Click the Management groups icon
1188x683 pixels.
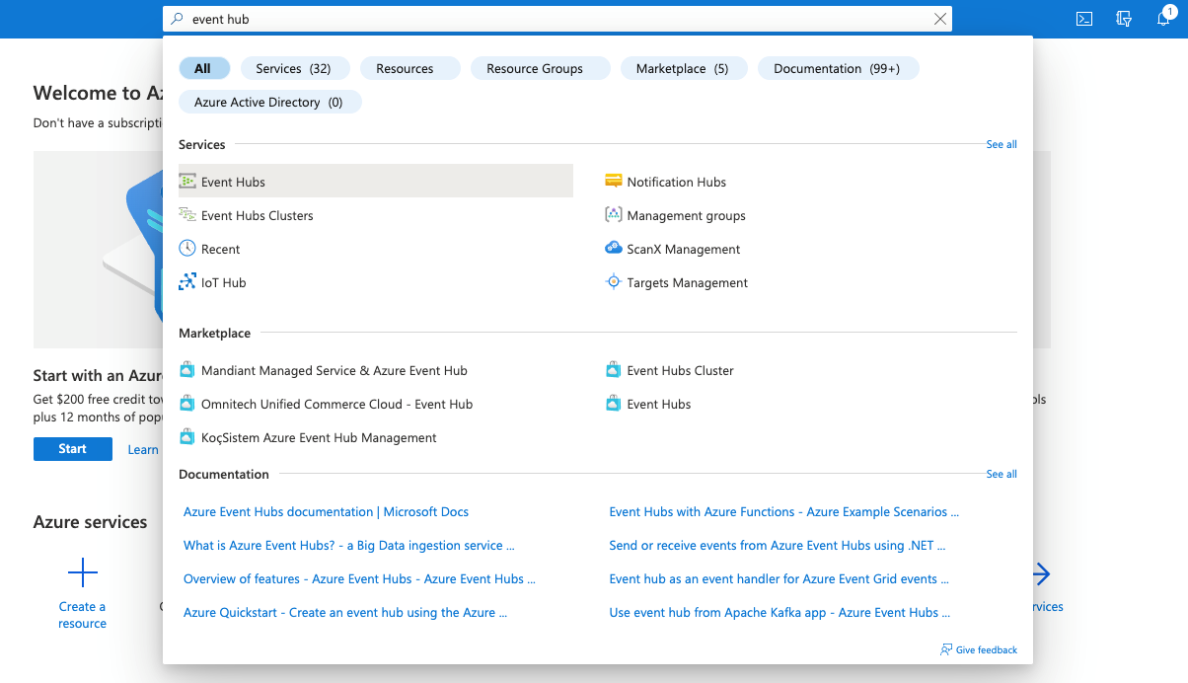pos(614,215)
